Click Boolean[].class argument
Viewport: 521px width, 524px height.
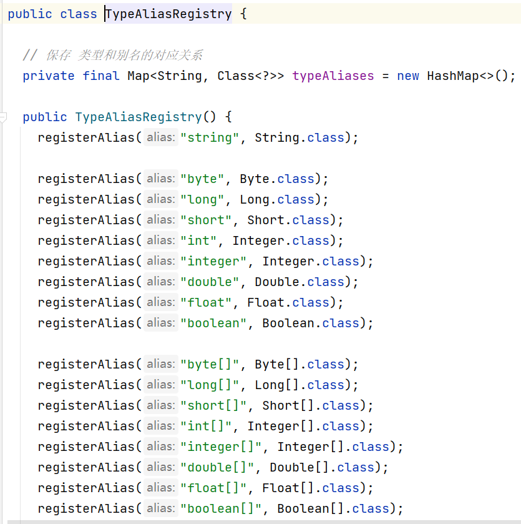coord(333,508)
